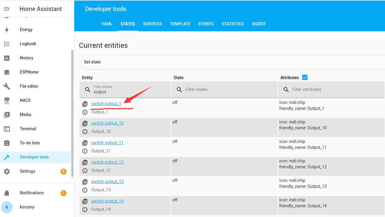Screen dimensions: 385x217
Task: Open the Terminal sidebar icon
Action: pos(7,129)
